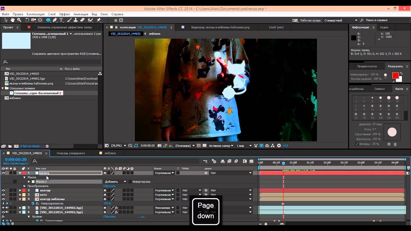Screen dimensions: 411x231
Task: Open the magnification dropdown 36,9%
Action: 118,146
